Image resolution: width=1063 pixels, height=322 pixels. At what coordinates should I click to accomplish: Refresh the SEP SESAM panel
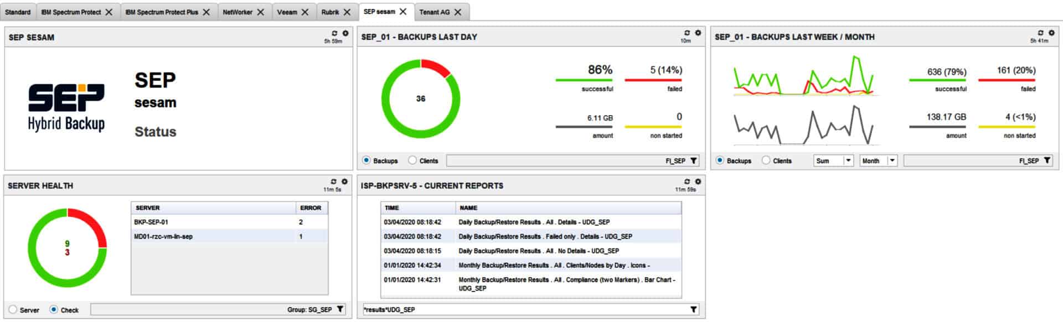(334, 33)
